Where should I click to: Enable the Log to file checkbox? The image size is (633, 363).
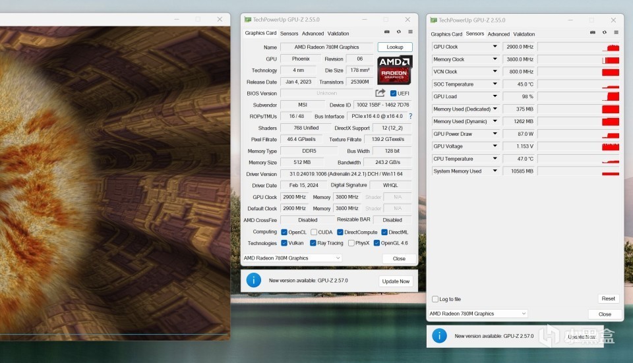click(435, 299)
